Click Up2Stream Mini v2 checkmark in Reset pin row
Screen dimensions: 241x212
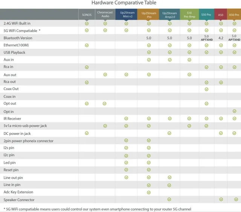(126, 170)
